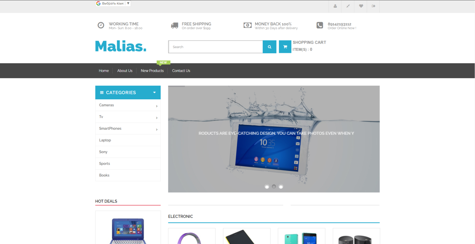Select the last banner slider dot

(x=281, y=186)
